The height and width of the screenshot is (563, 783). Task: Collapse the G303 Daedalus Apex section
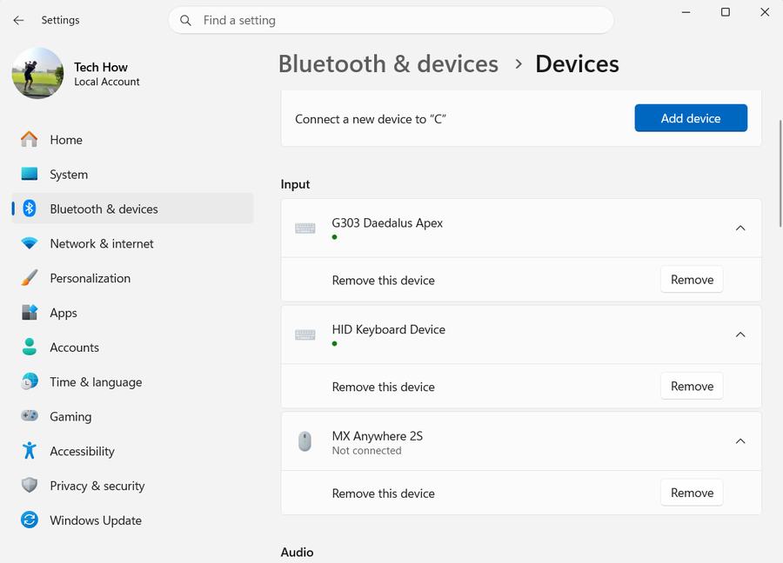tap(740, 228)
